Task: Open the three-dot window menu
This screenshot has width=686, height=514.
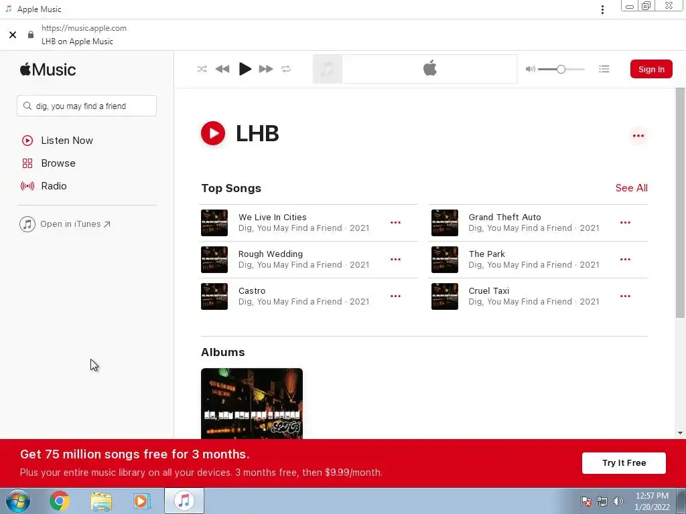Action: coord(602,9)
